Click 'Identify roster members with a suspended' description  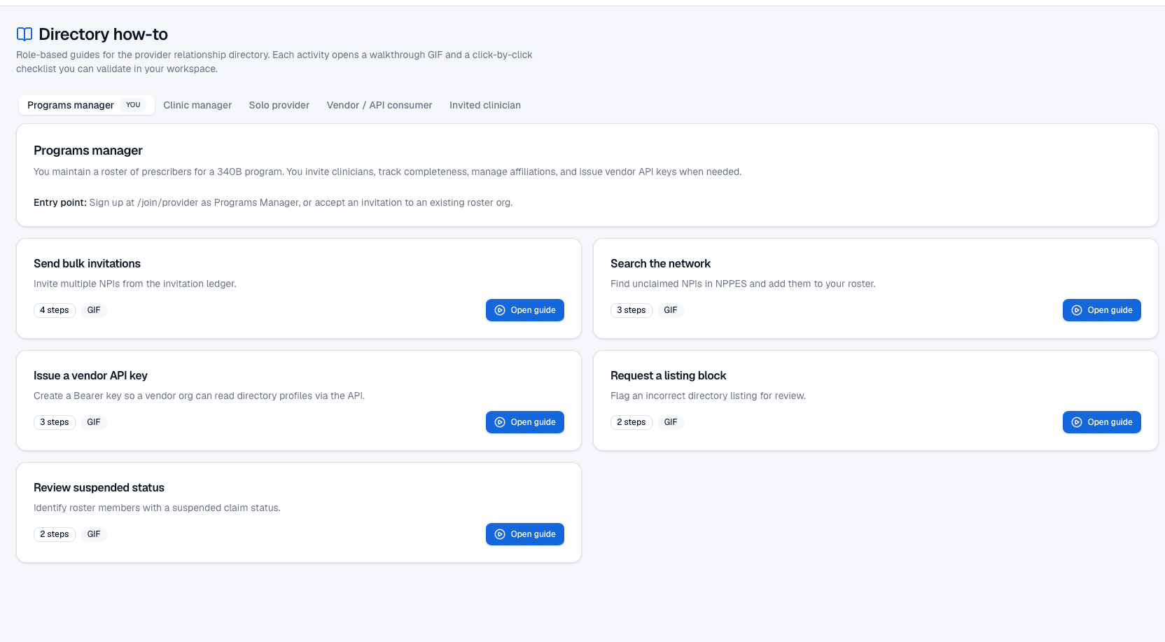point(157,508)
